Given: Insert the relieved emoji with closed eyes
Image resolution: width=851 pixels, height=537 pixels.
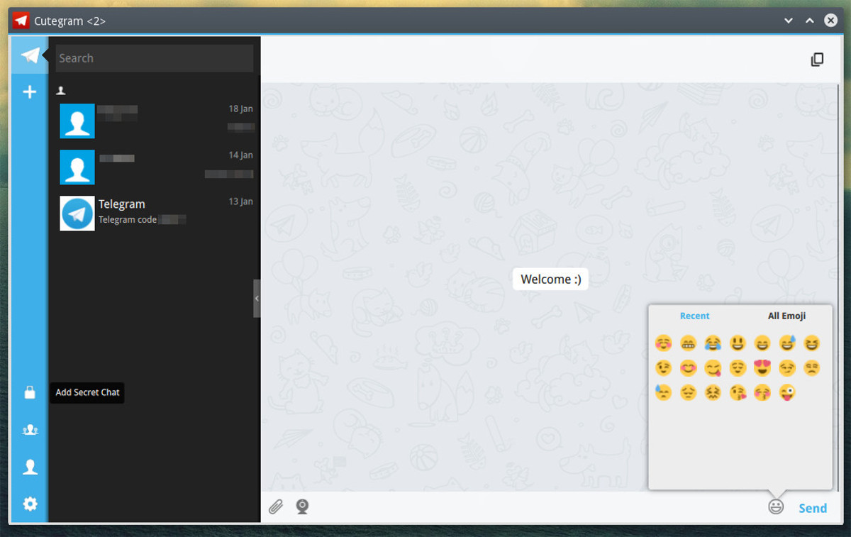Looking at the screenshot, I should pos(738,368).
